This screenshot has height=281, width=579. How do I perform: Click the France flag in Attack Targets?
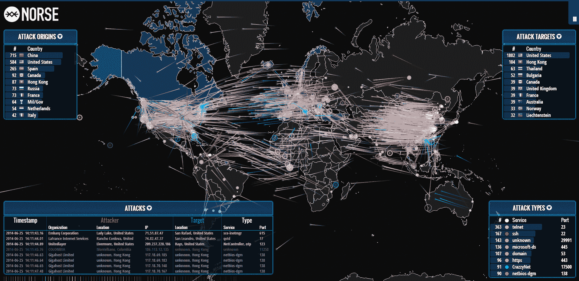[520, 95]
